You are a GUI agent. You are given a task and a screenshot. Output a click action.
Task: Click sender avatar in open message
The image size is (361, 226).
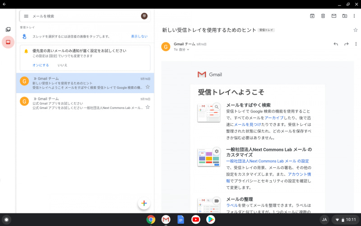[x=166, y=47]
